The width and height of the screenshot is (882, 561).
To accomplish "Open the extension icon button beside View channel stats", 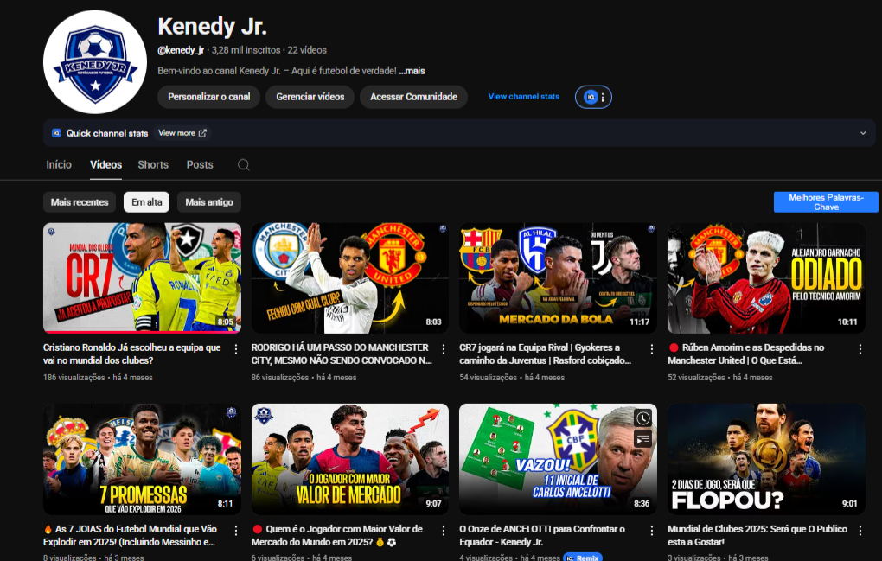I will pyautogui.click(x=593, y=97).
